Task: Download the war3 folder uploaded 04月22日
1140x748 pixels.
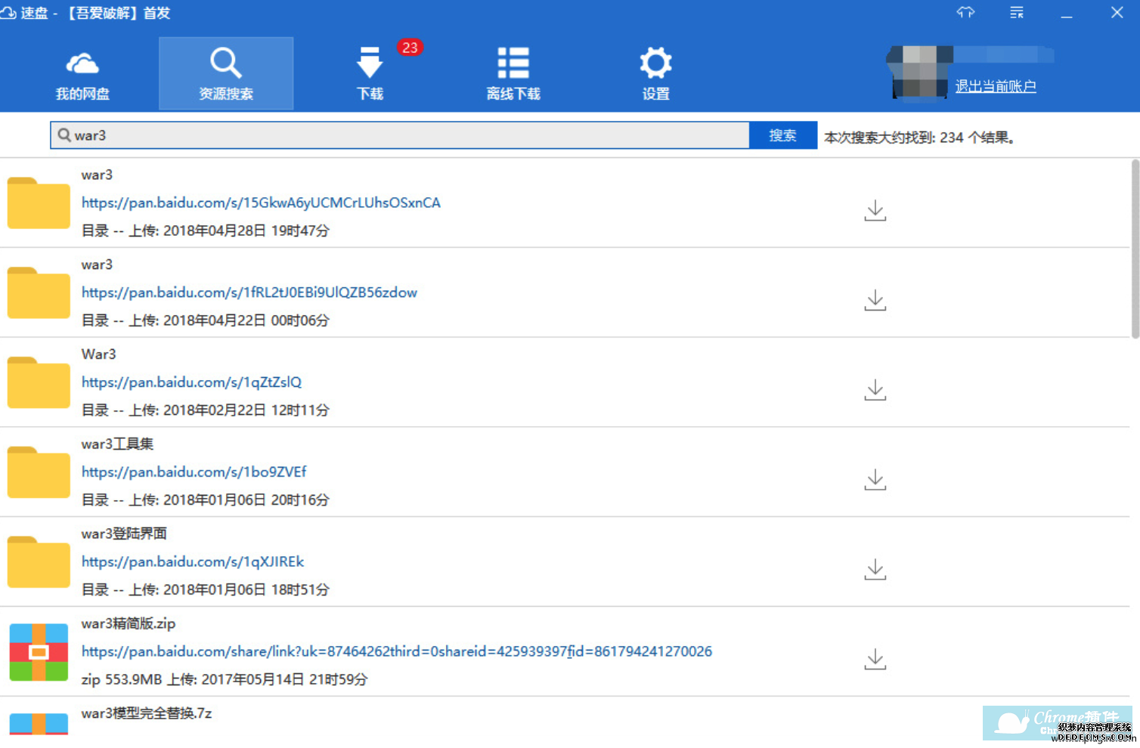Action: [875, 301]
